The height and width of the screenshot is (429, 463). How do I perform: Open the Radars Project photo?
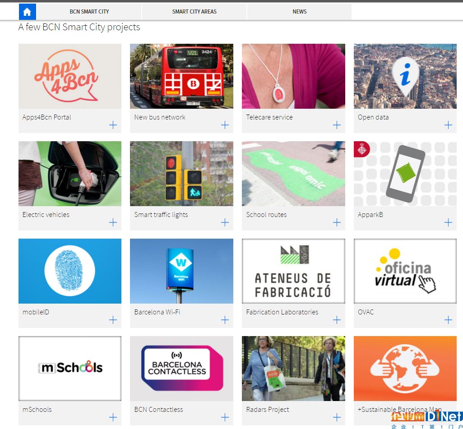(x=293, y=369)
